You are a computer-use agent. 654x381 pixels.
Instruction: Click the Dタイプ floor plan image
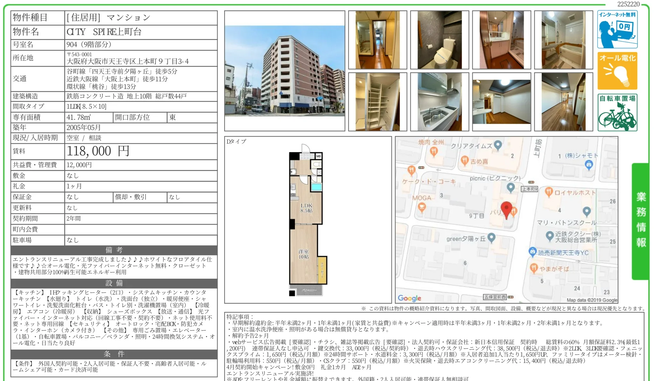[307, 222]
